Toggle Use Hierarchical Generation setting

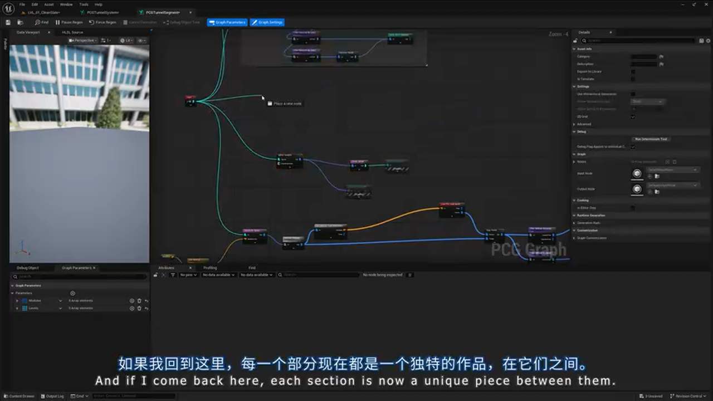[632, 94]
